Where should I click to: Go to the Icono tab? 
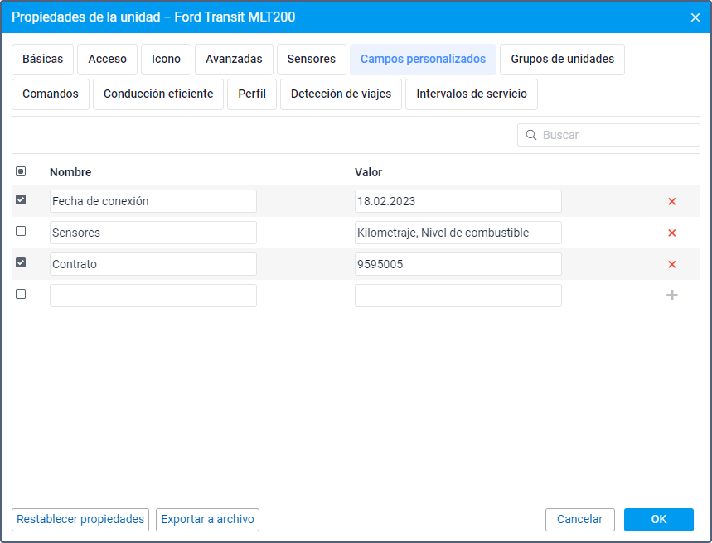166,60
